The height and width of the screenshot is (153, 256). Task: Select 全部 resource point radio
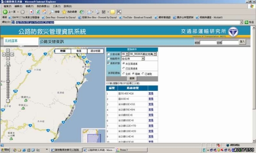[124, 74]
